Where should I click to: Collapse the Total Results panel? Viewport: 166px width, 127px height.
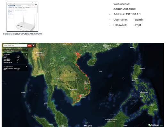pyautogui.click(x=26, y=50)
